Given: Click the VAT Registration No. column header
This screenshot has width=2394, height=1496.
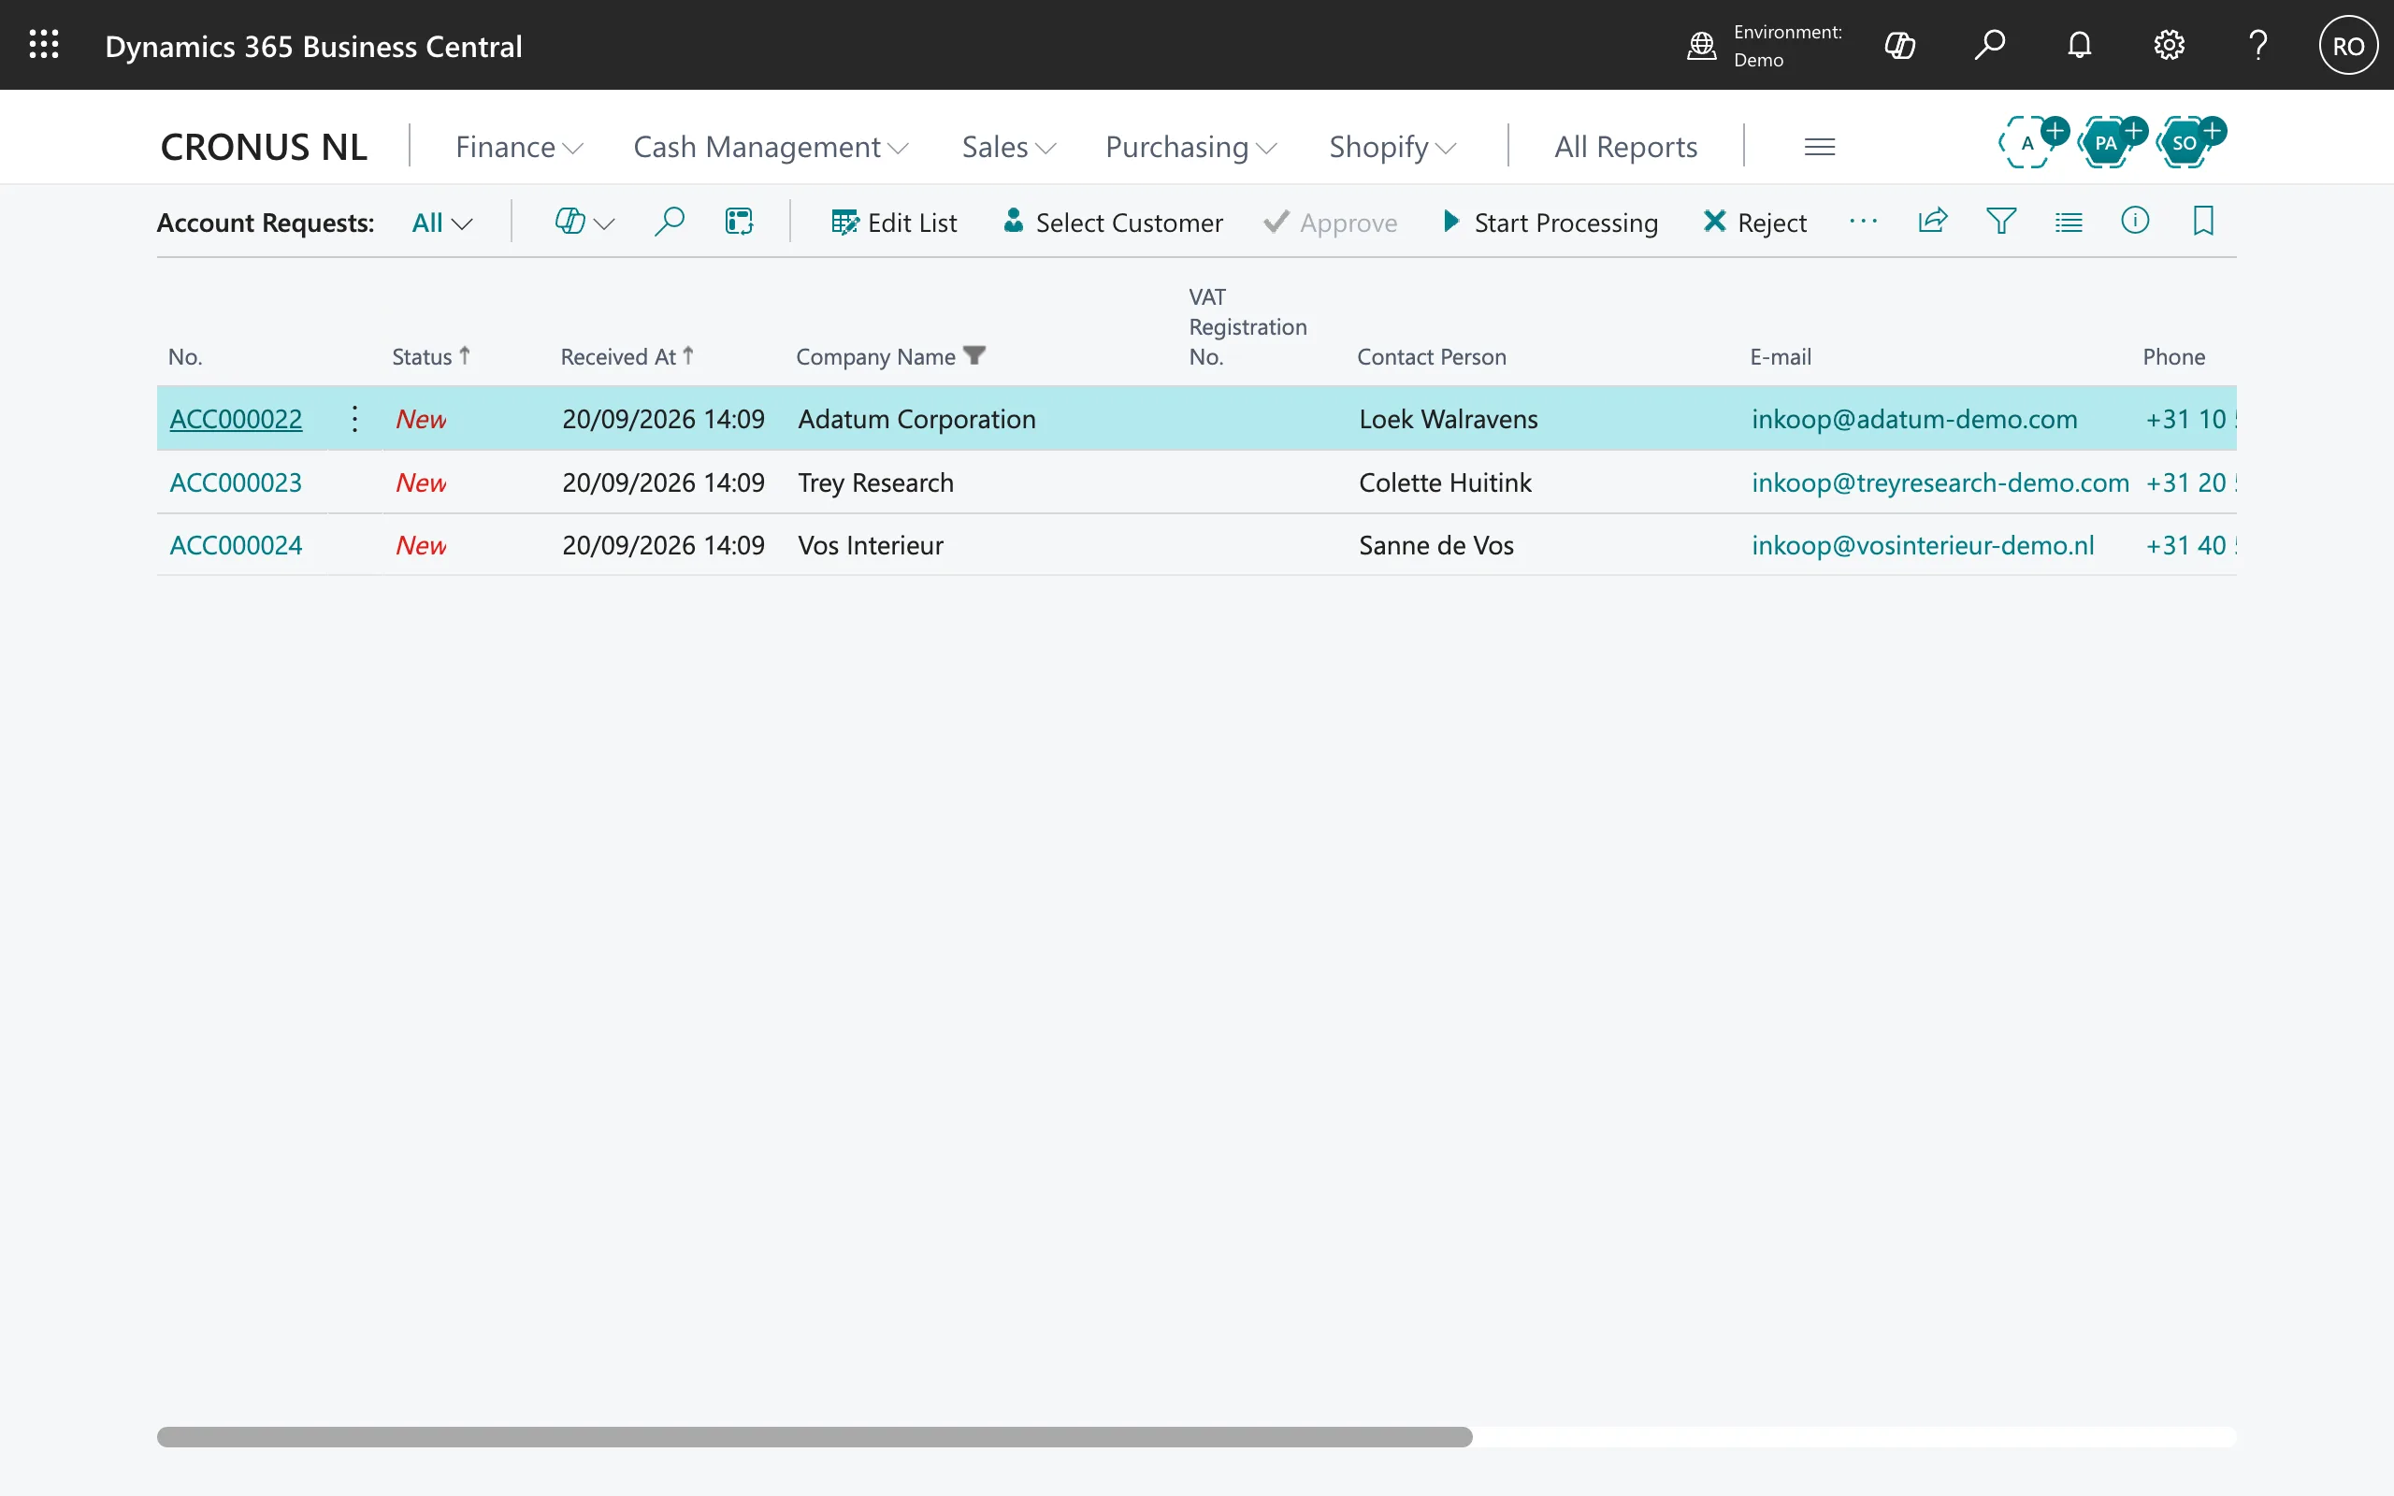Looking at the screenshot, I should (x=1247, y=326).
